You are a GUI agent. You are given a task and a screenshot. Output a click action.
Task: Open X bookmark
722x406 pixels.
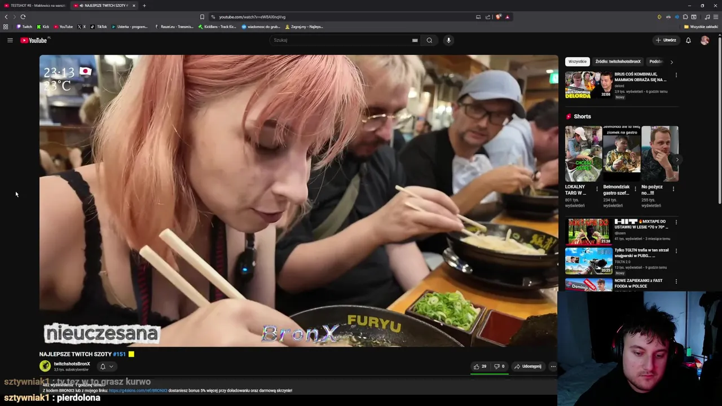coord(81,27)
